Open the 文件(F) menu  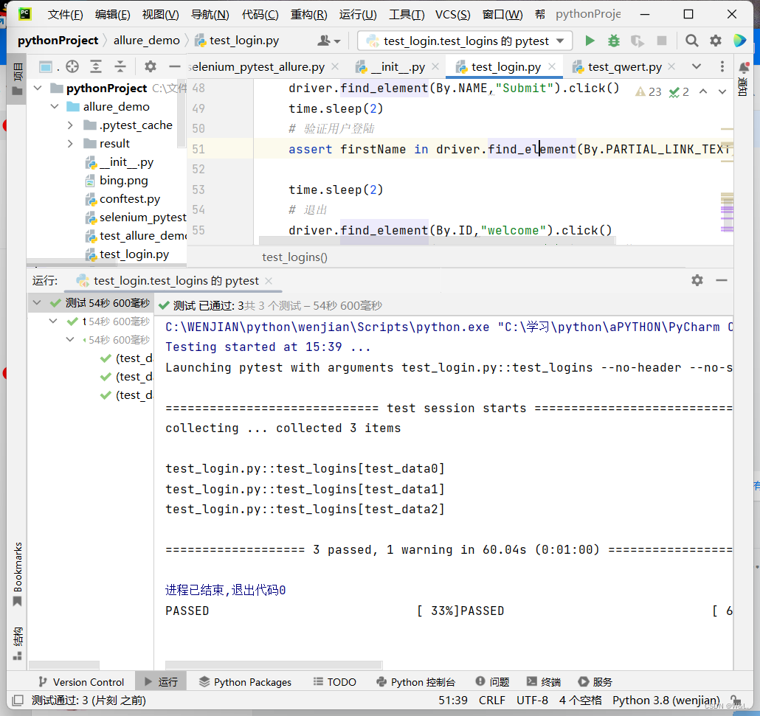pos(66,15)
